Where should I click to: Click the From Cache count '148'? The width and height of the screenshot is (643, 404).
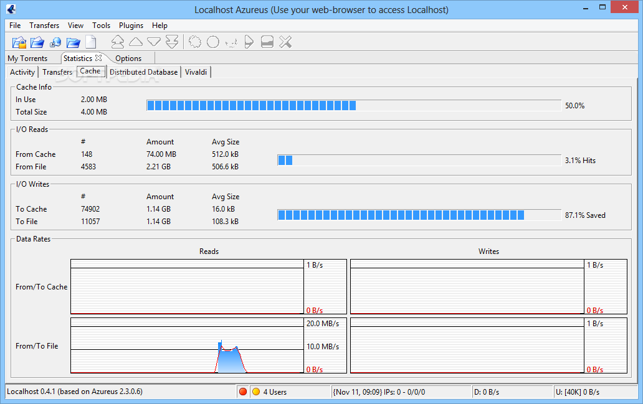click(87, 154)
